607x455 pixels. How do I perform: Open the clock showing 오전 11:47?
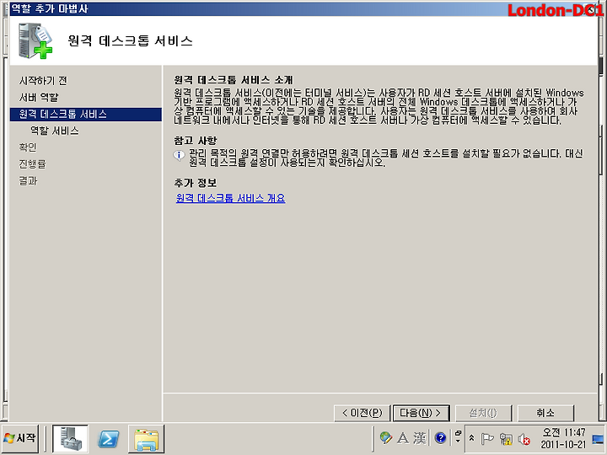click(564, 438)
